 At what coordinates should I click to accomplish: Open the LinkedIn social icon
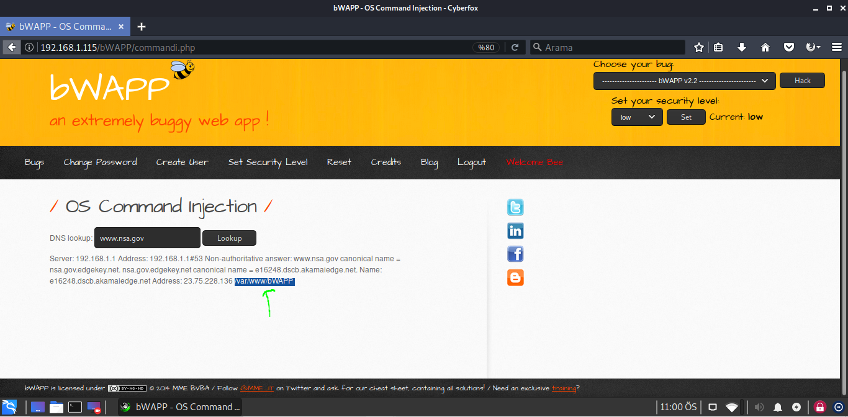point(515,231)
